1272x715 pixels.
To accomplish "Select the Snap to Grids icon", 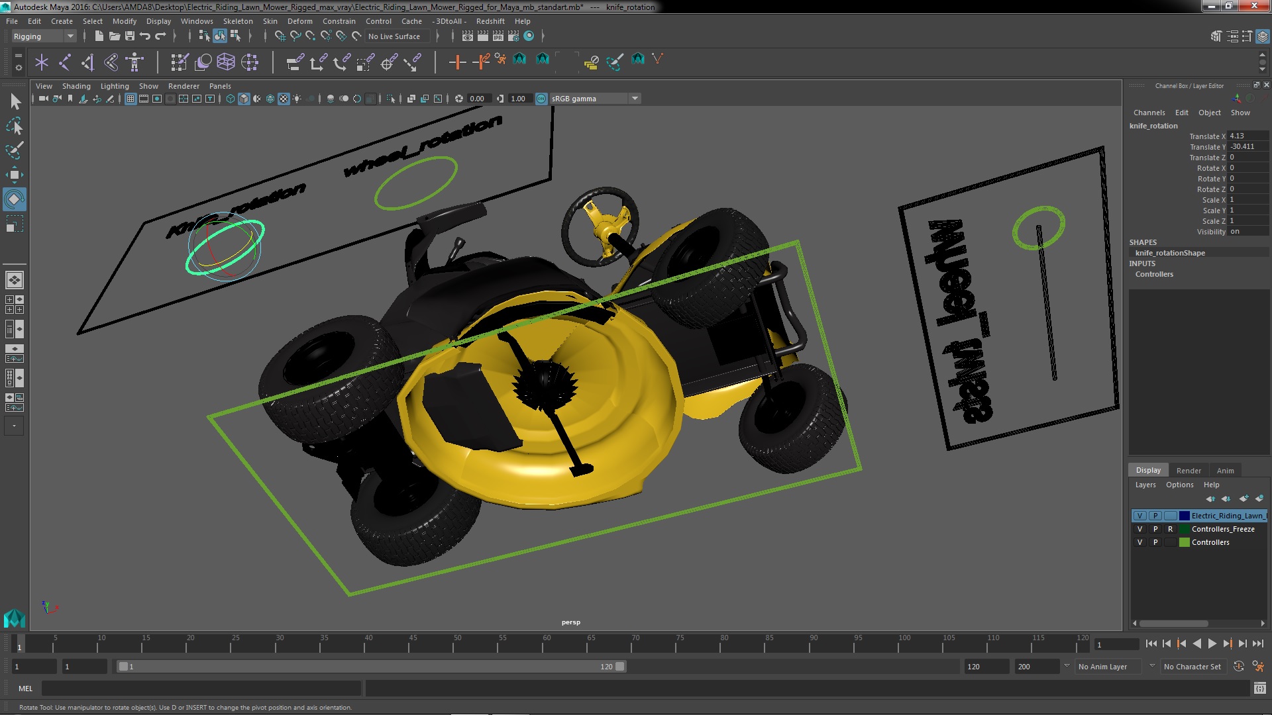I will 280,36.
